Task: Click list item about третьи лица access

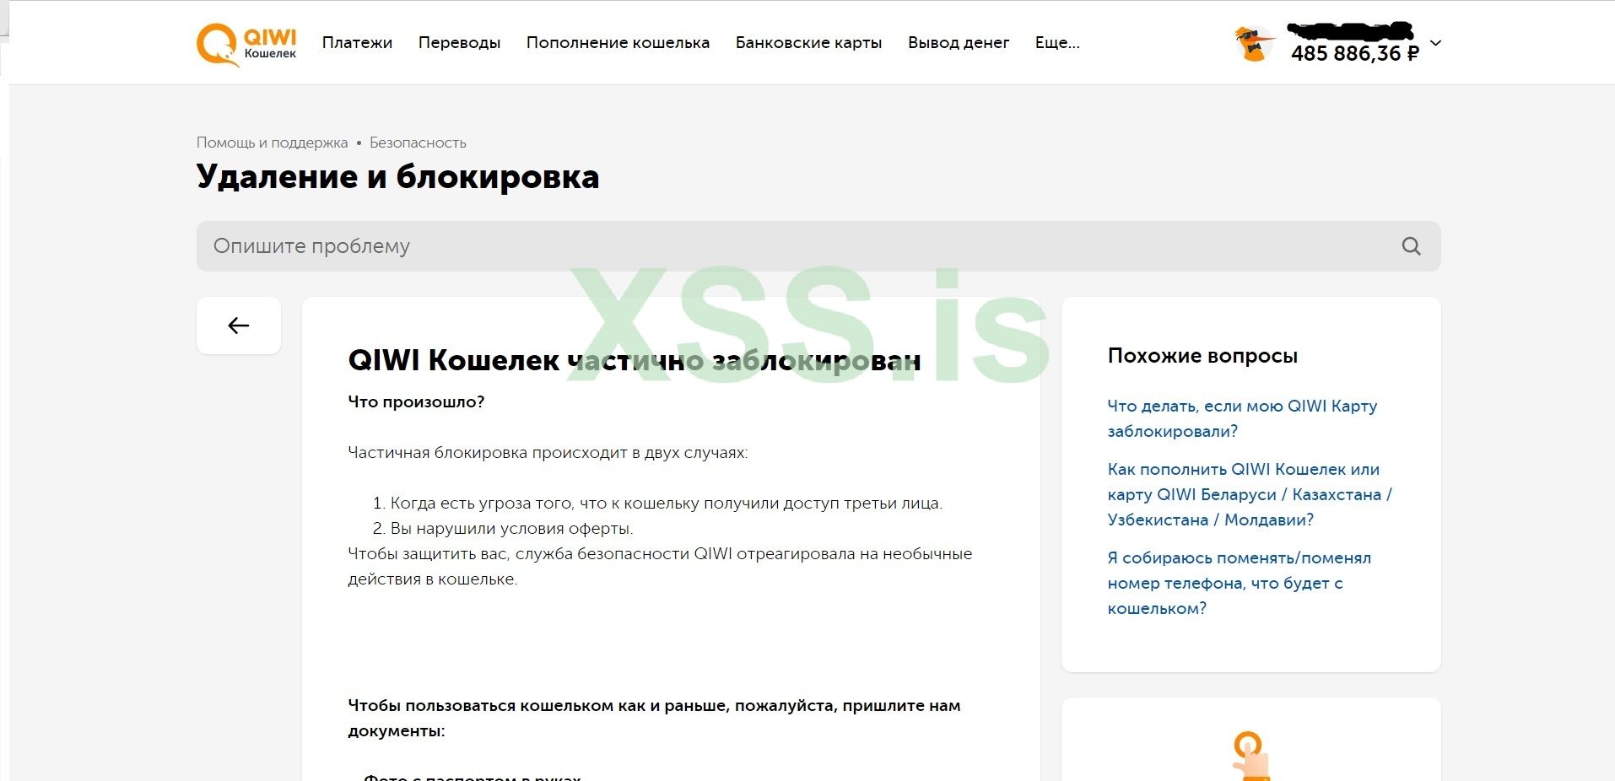Action: 666,504
